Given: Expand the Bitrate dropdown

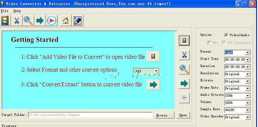Looking at the screenshot, I should coord(247,81).
